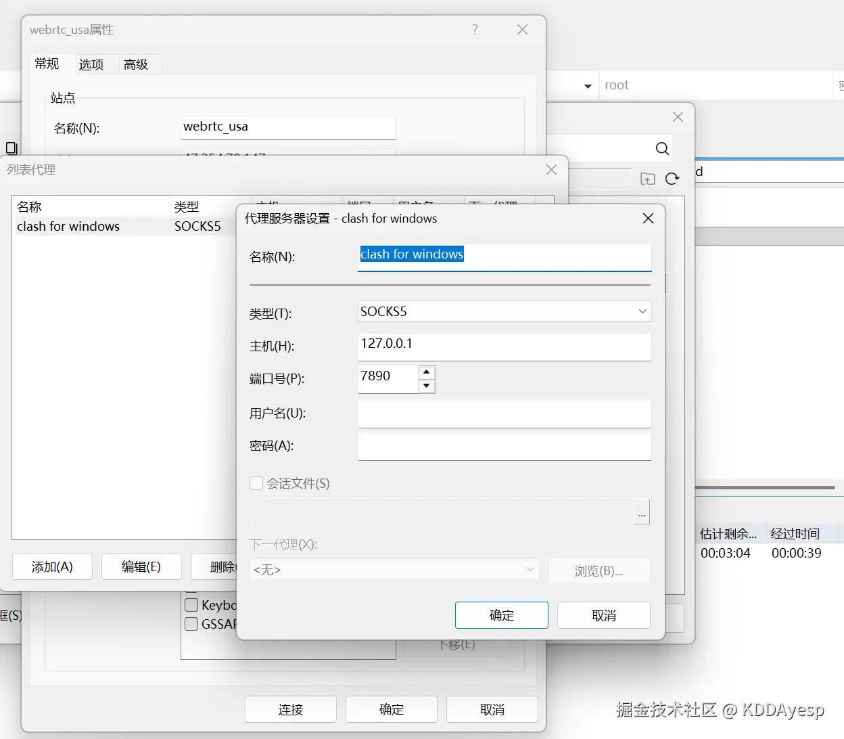
Task: Decrease port number with down spinner arrow
Action: coord(427,386)
